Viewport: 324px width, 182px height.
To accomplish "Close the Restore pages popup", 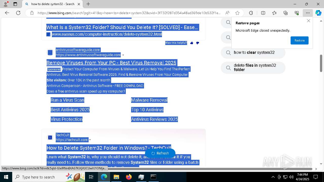I will pyautogui.click(x=308, y=21).
